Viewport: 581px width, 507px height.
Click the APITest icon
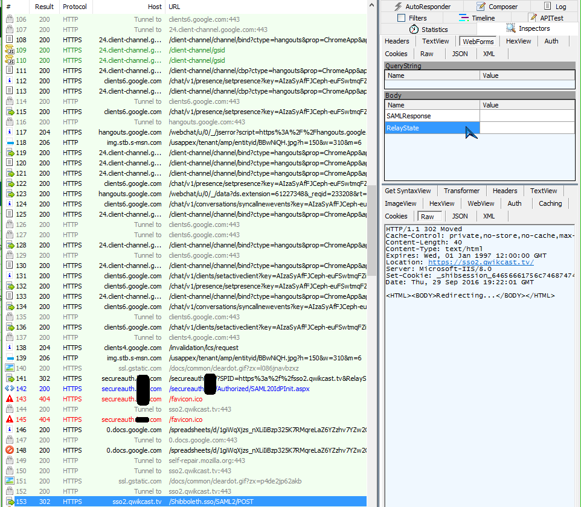click(533, 18)
